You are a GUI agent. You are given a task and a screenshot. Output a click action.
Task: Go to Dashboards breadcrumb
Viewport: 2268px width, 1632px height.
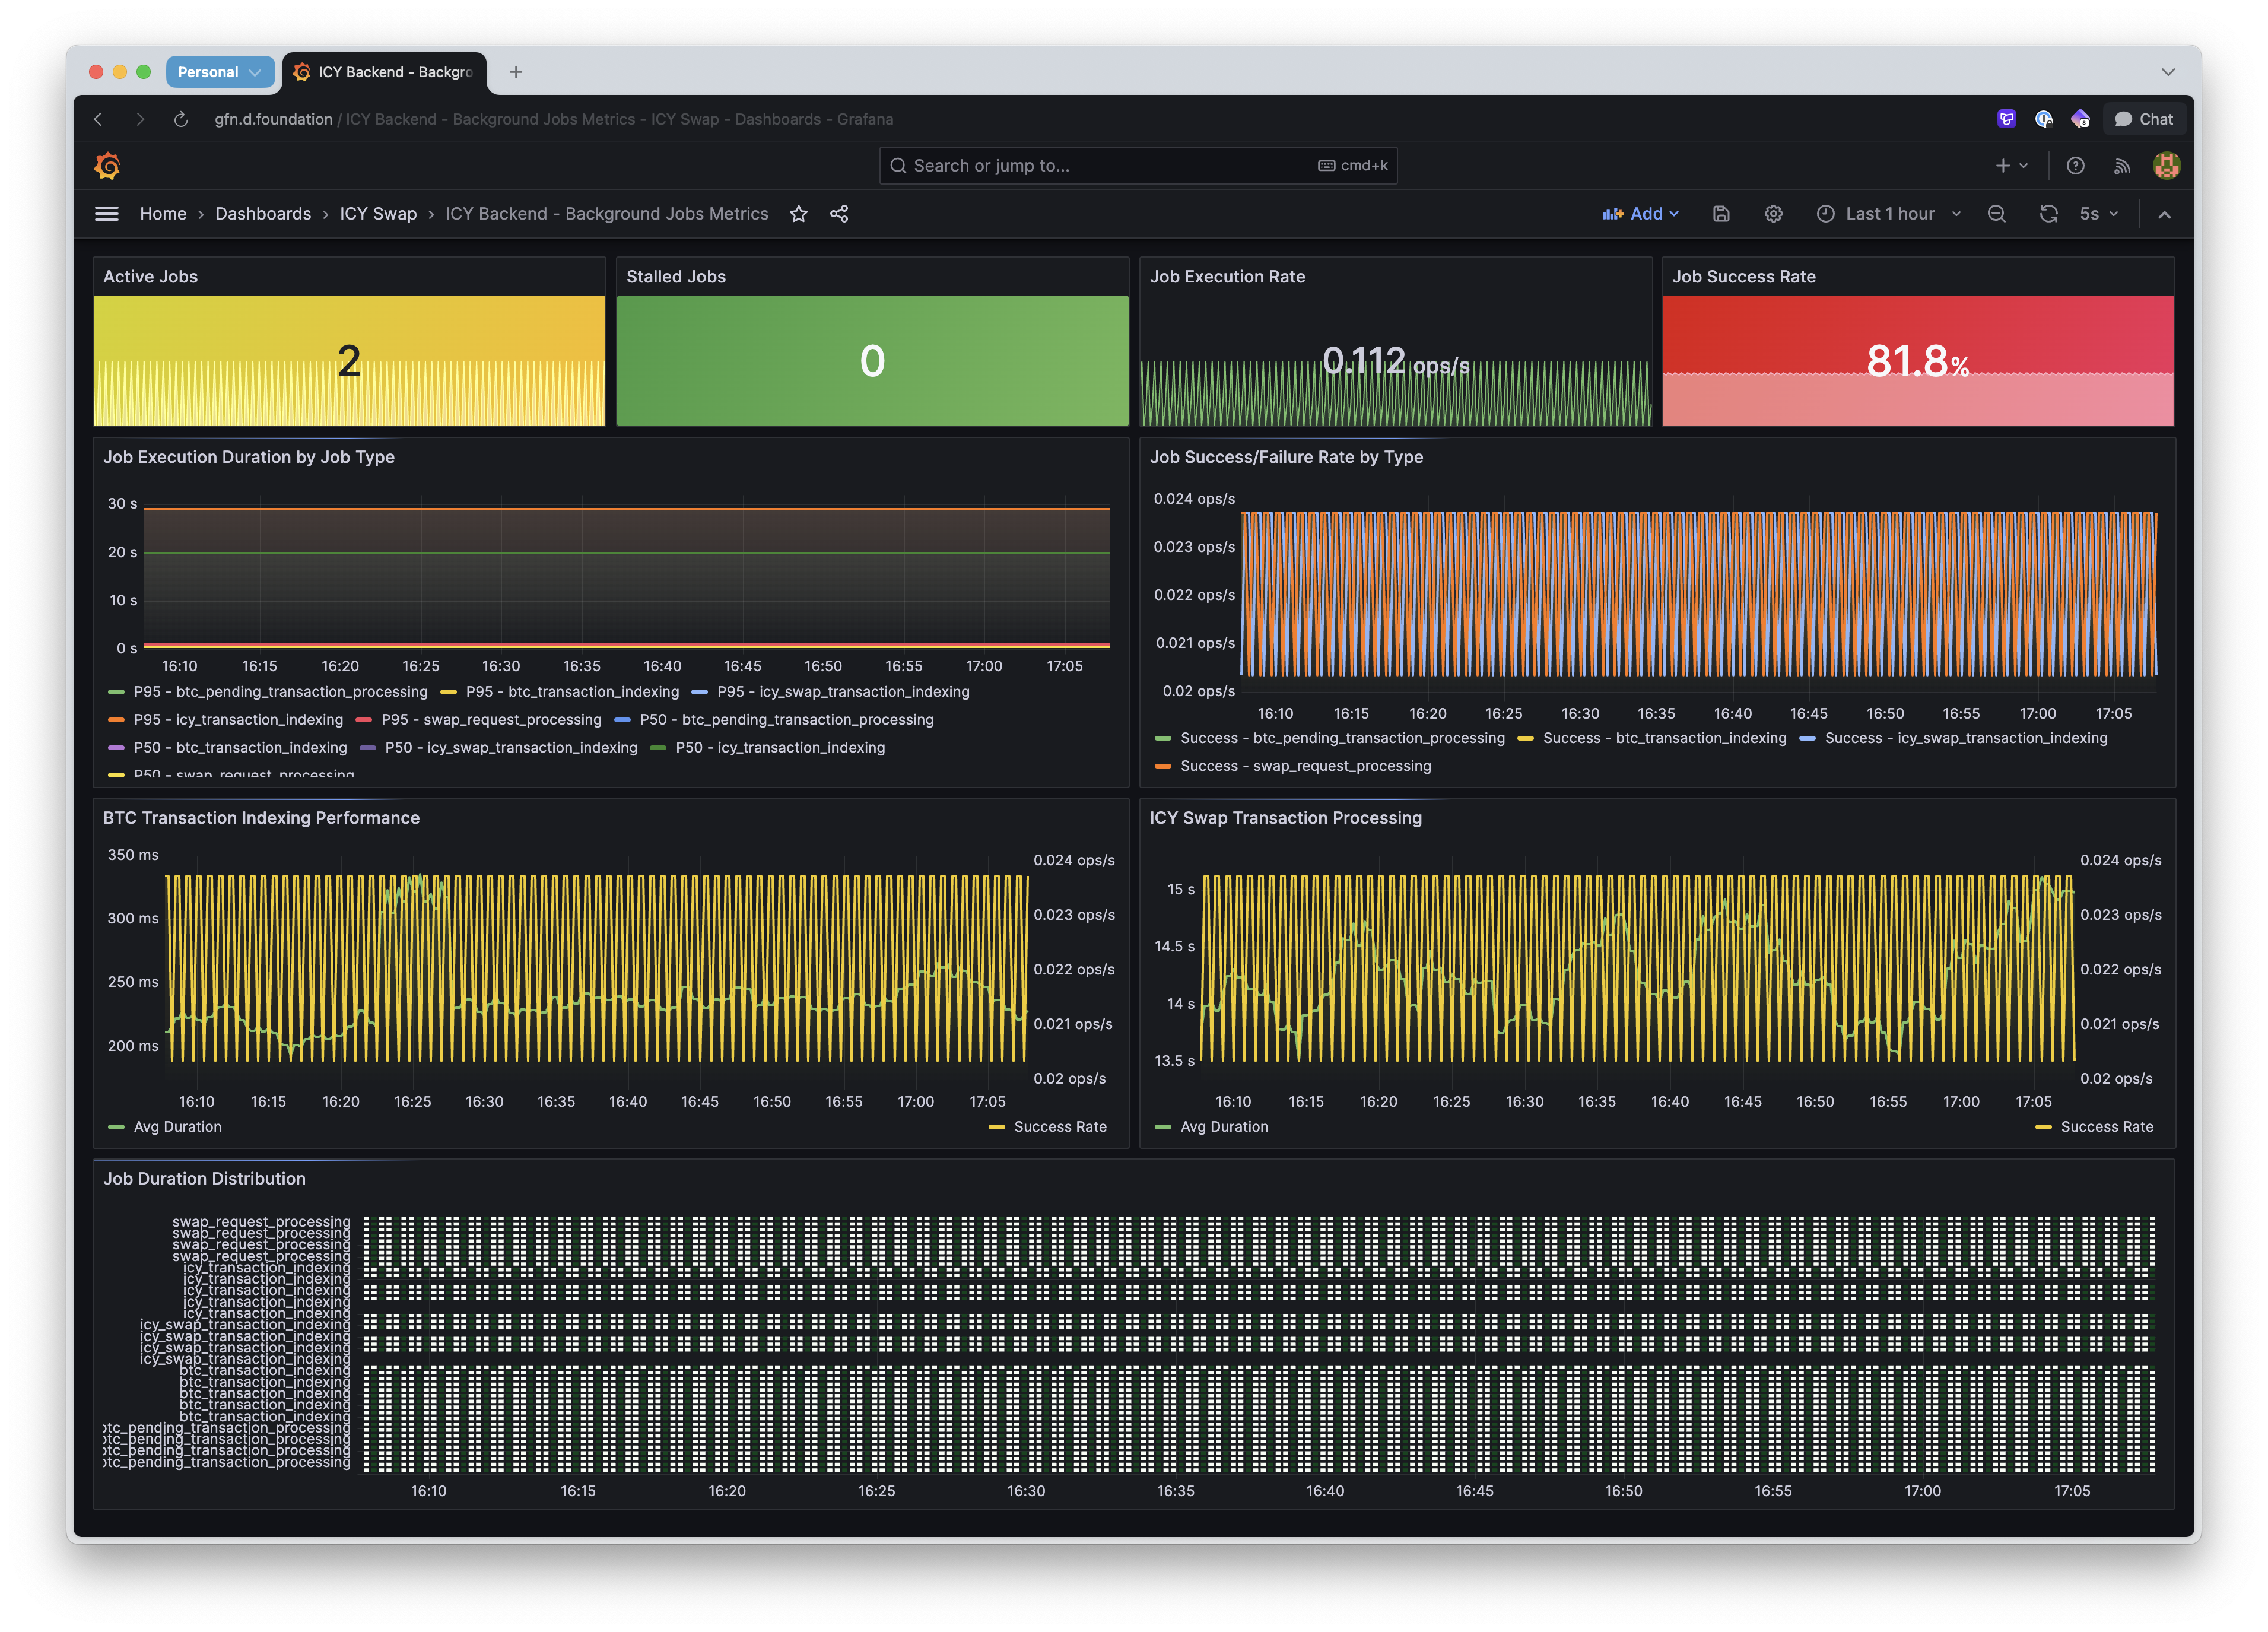click(x=263, y=214)
